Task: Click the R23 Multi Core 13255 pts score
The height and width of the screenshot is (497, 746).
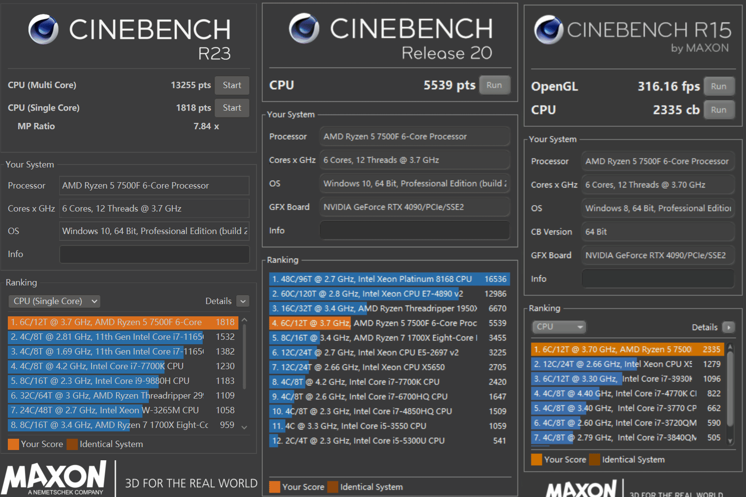Action: pyautogui.click(x=191, y=85)
